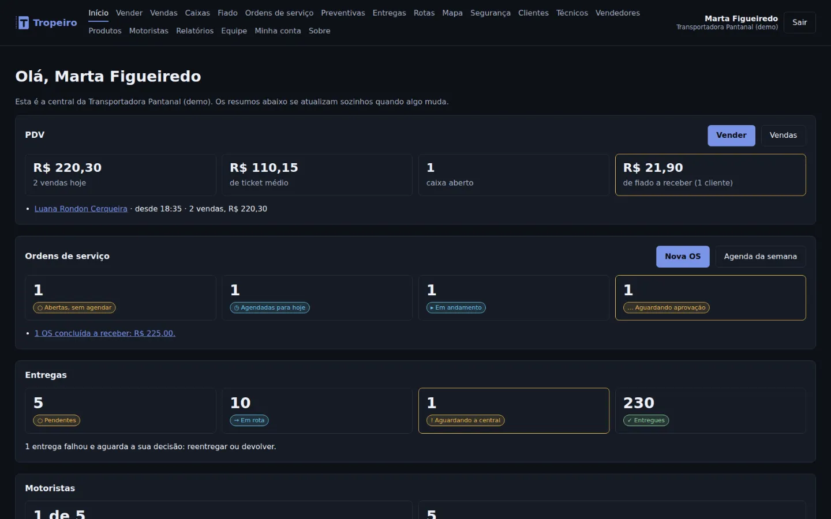Open the Vender menu item
The width and height of the screenshot is (831, 519).
[x=129, y=13]
